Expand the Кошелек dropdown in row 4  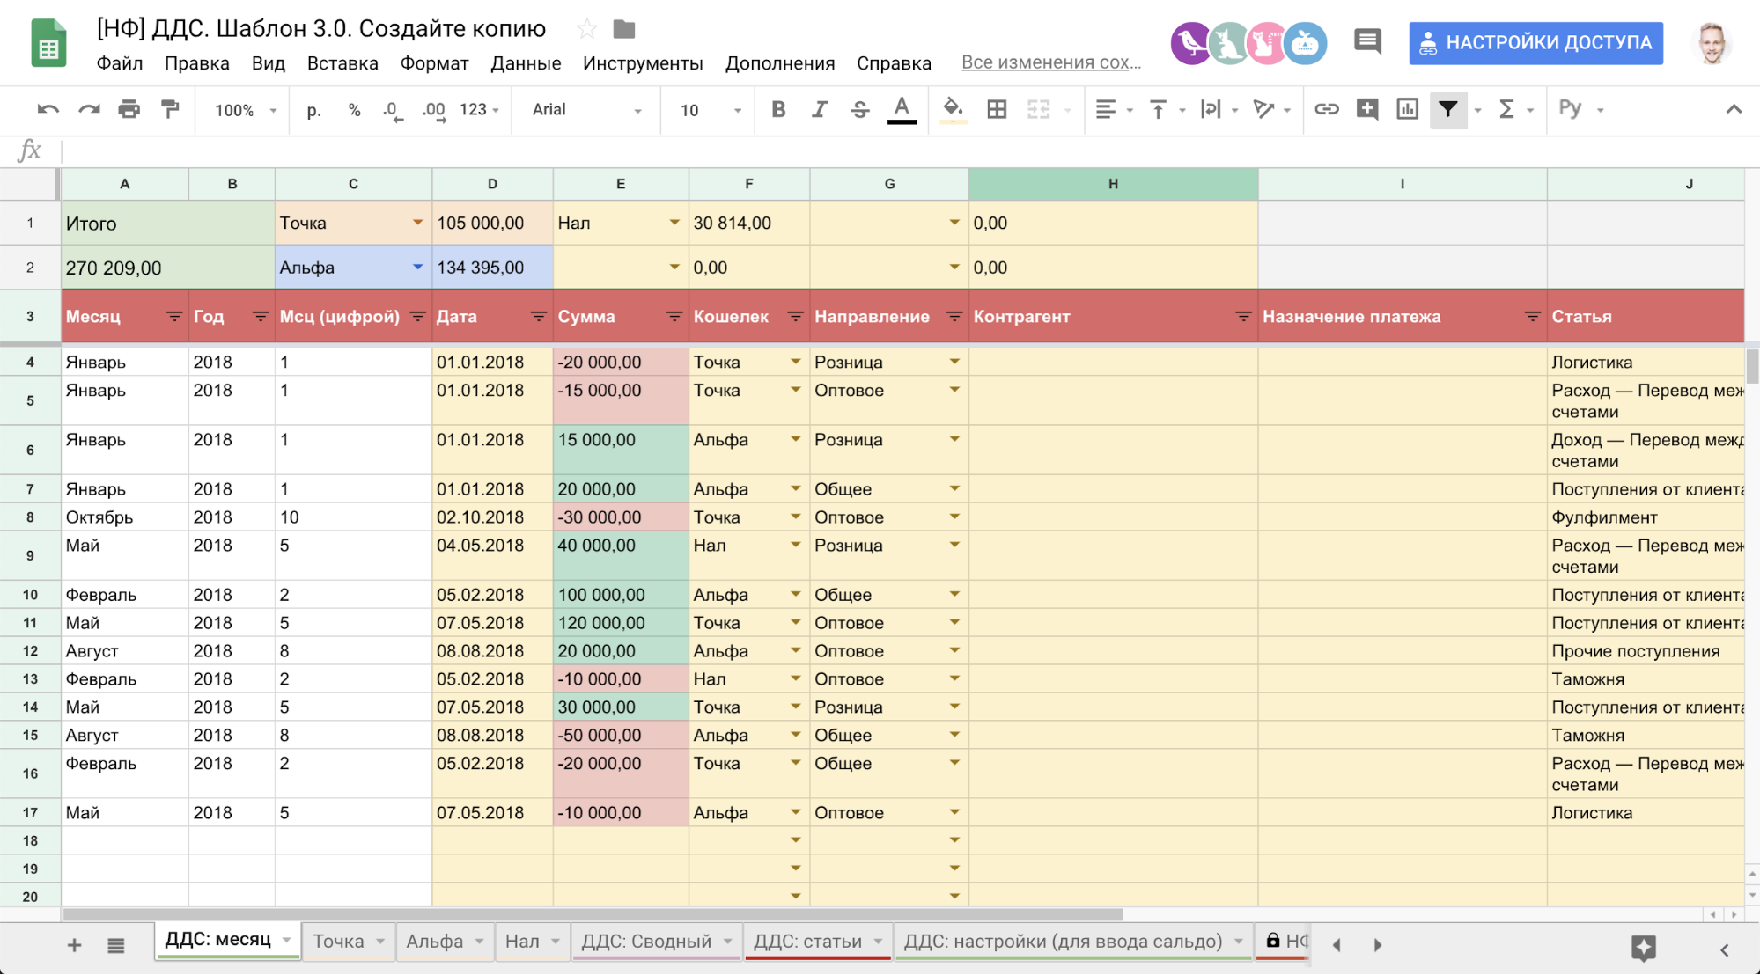pos(792,360)
